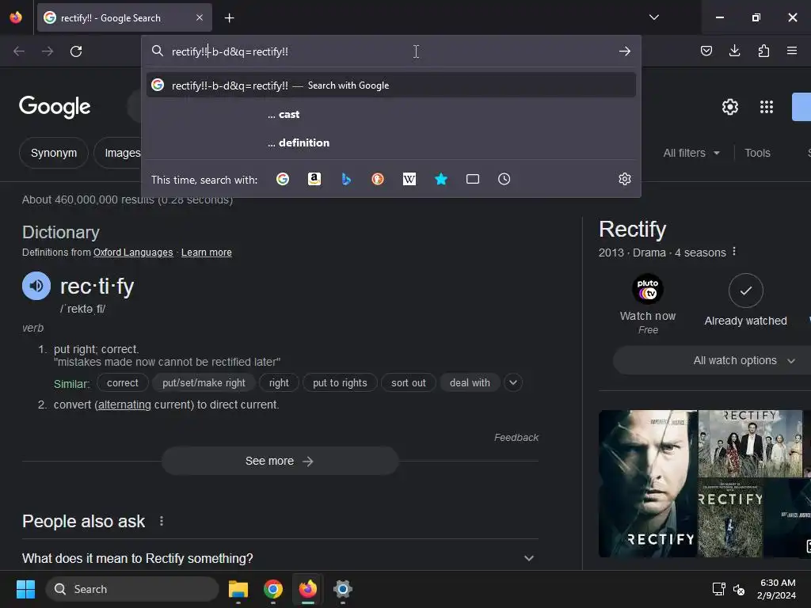811x608 pixels.
Task: Open Rectify field poster thumbnail
Action: point(730,518)
